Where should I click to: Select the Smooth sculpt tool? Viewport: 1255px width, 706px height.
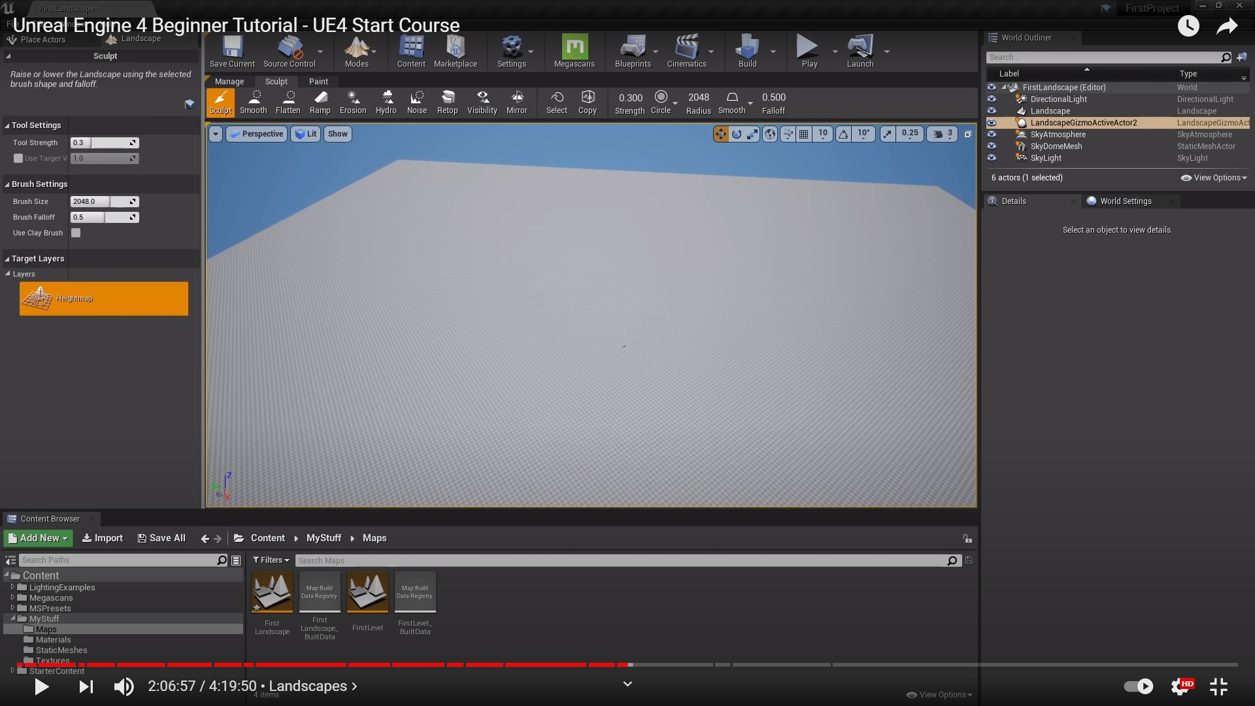tap(254, 103)
